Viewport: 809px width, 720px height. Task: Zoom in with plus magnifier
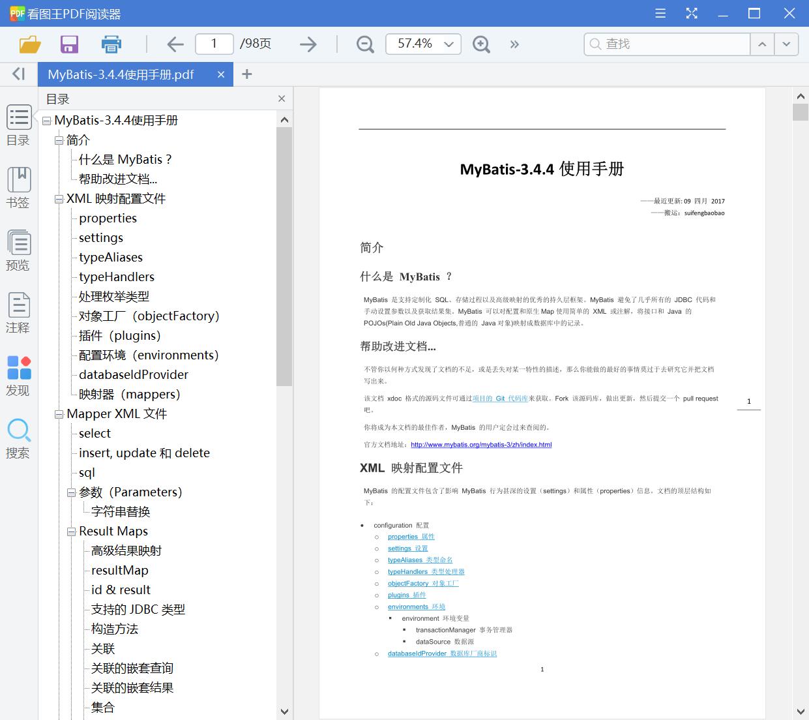[481, 44]
